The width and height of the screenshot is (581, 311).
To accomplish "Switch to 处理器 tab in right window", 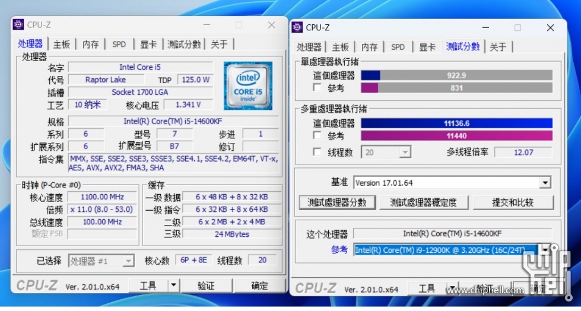I will (x=309, y=47).
